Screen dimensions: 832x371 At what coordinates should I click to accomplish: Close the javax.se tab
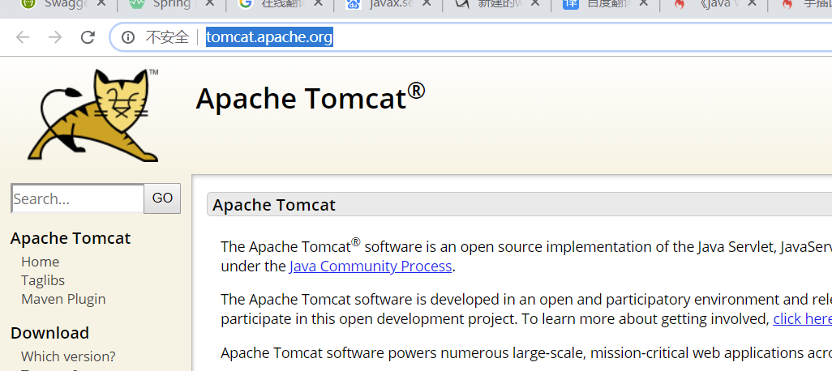tap(426, 3)
